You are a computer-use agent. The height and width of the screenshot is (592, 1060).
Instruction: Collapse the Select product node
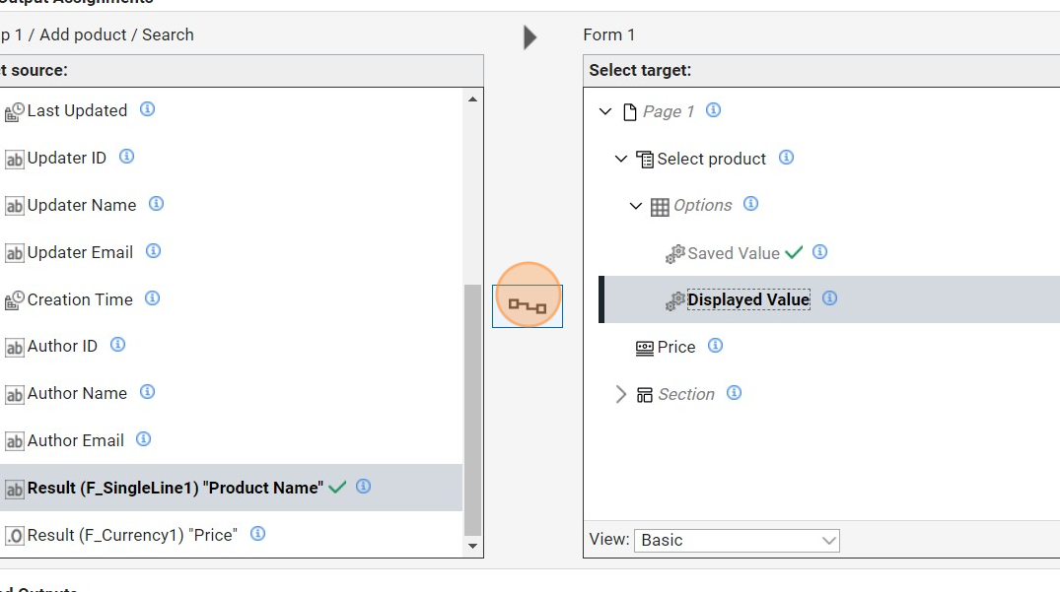pyautogui.click(x=621, y=159)
